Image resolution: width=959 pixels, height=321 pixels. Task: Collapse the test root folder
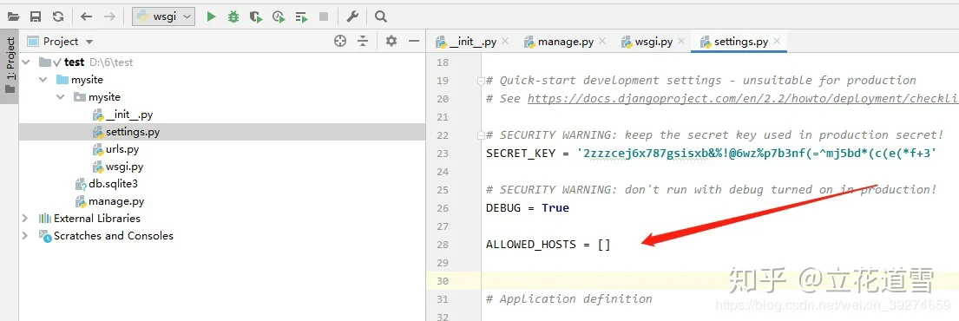[25, 62]
